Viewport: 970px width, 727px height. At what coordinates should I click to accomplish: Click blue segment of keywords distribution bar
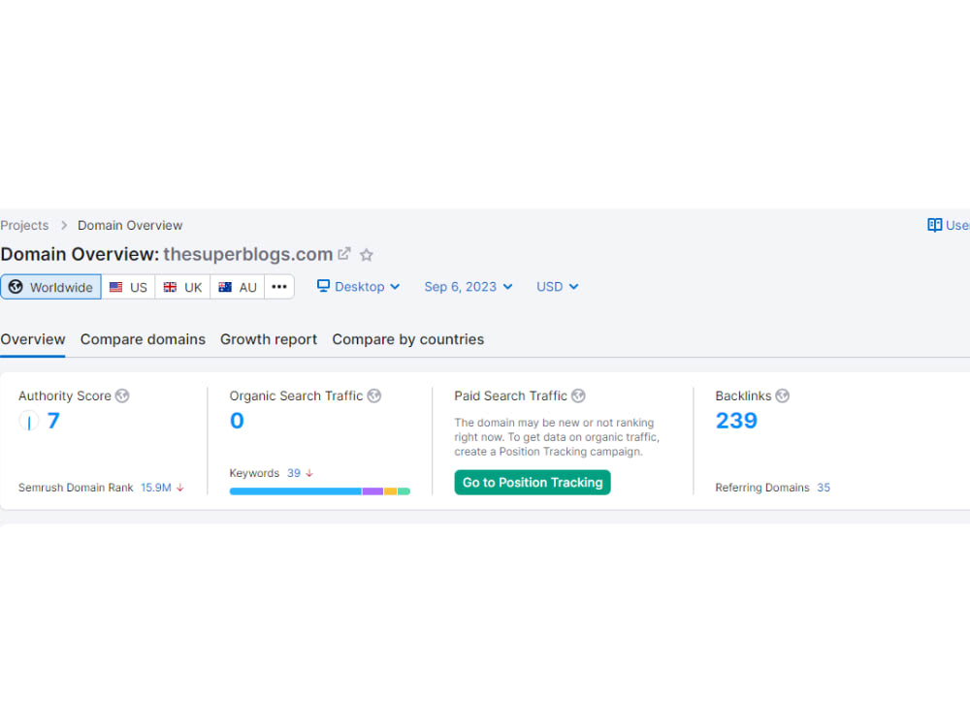[x=296, y=491]
